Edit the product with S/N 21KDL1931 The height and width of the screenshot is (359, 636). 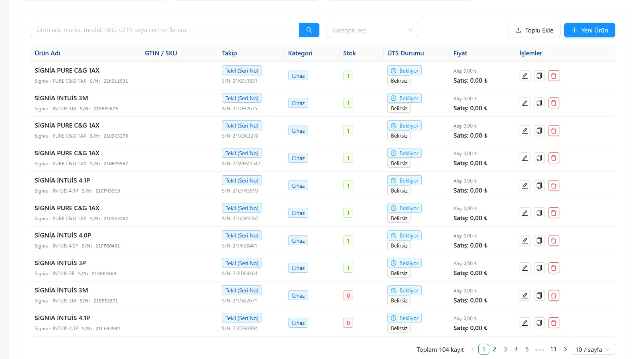(525, 76)
